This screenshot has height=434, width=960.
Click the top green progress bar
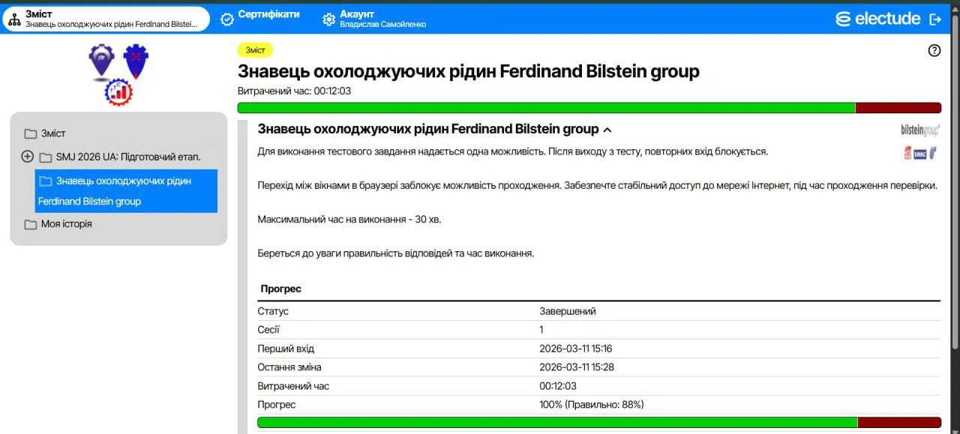coord(546,108)
